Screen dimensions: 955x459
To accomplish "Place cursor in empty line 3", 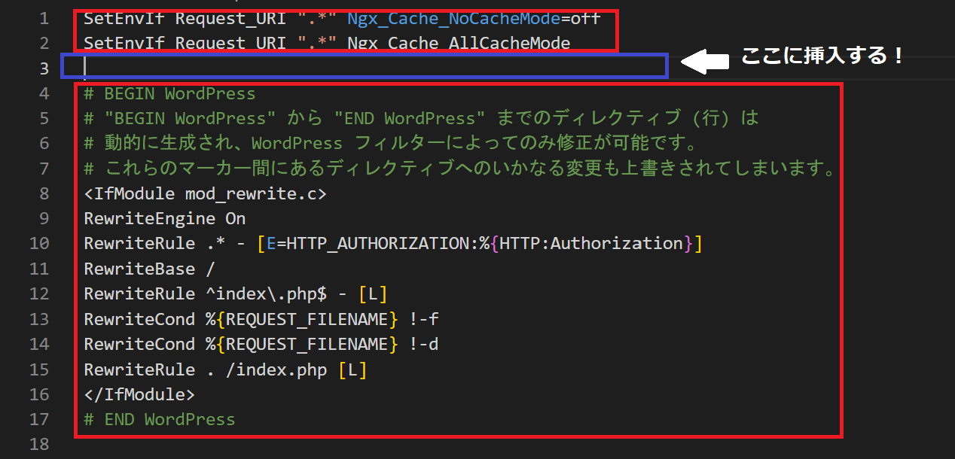I will 365,66.
